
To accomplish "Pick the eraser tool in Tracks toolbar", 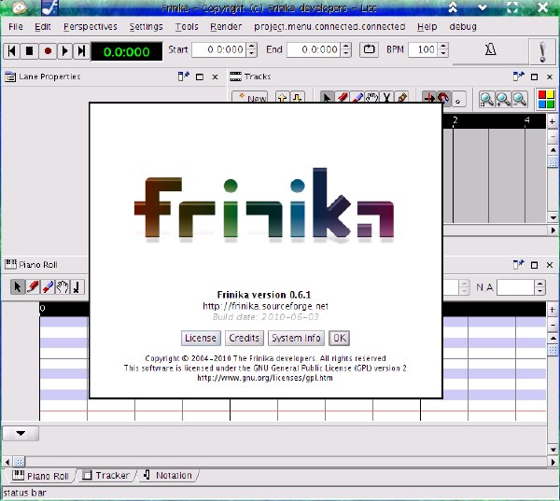I will coord(357,97).
